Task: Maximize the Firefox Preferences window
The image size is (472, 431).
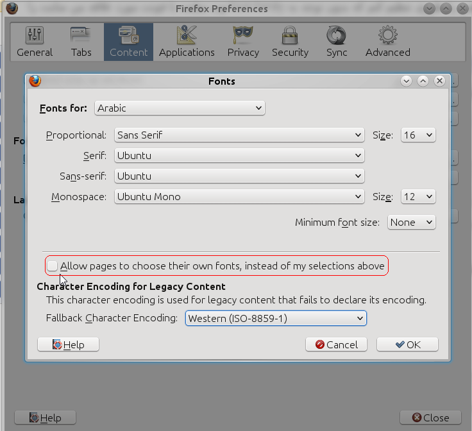Action: point(446,8)
